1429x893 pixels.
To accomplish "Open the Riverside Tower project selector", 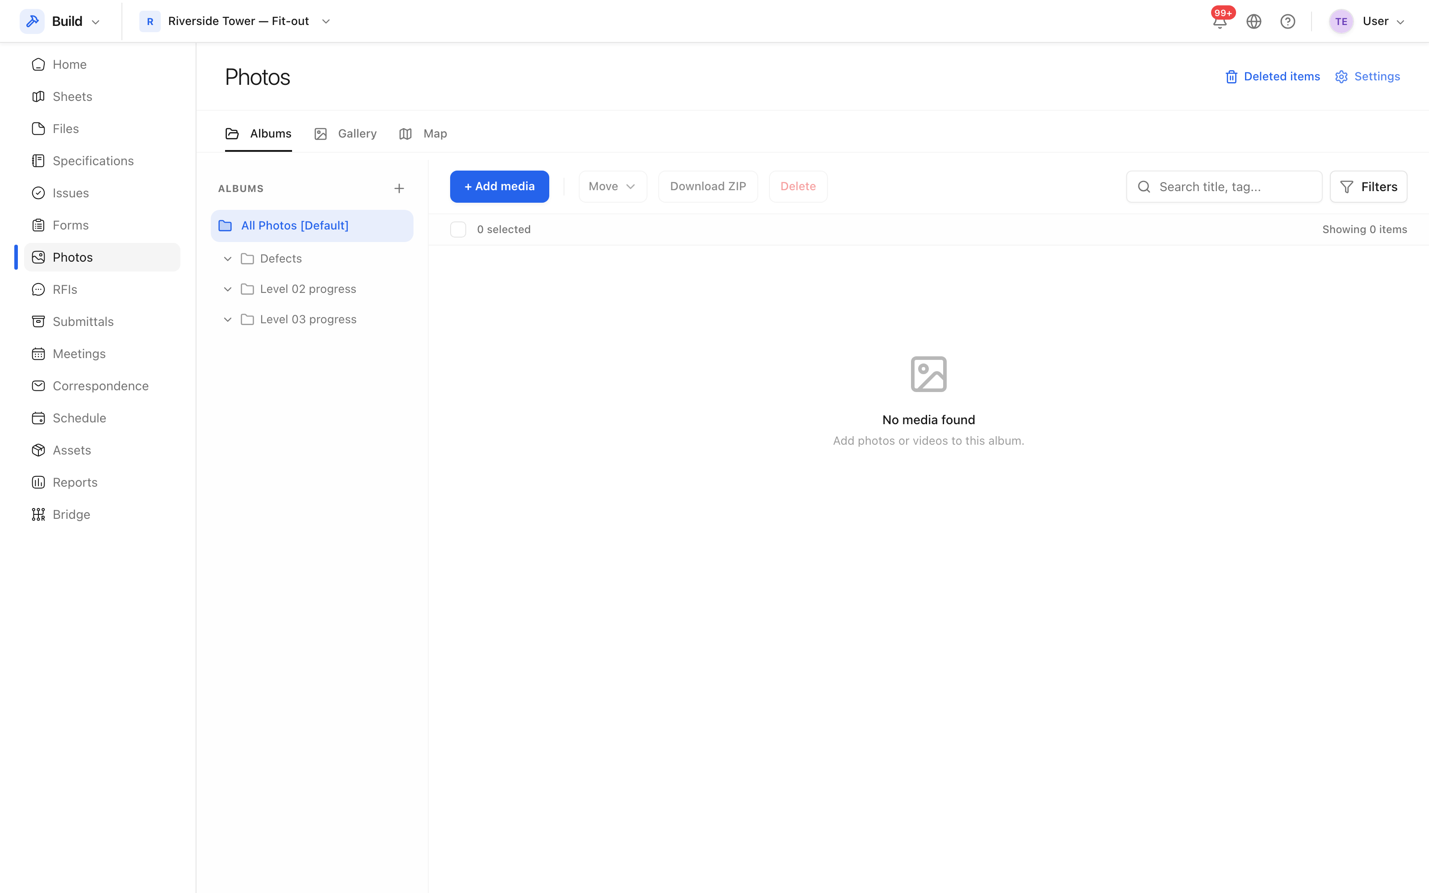I will click(235, 21).
